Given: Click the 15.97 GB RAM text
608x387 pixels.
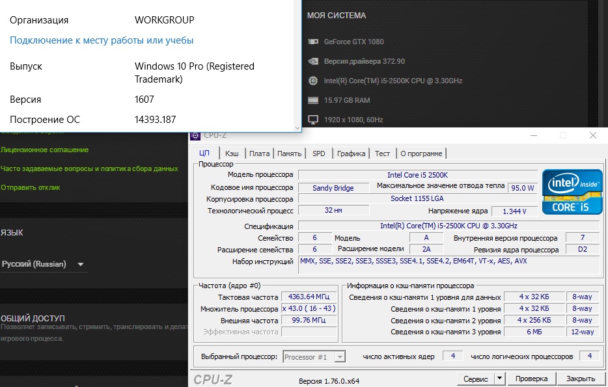Looking at the screenshot, I should [347, 100].
